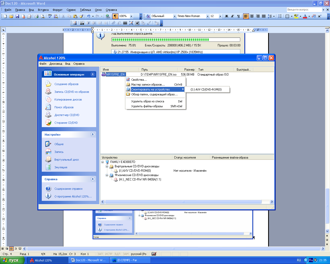Click the О программе Alcohol 120%... link

pos(73,196)
